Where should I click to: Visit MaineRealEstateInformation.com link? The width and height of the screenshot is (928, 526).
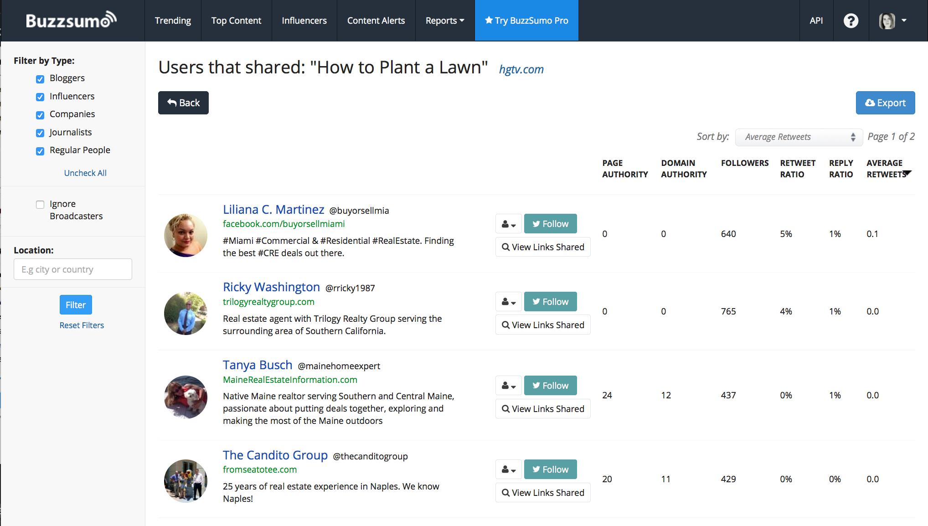[x=290, y=380]
